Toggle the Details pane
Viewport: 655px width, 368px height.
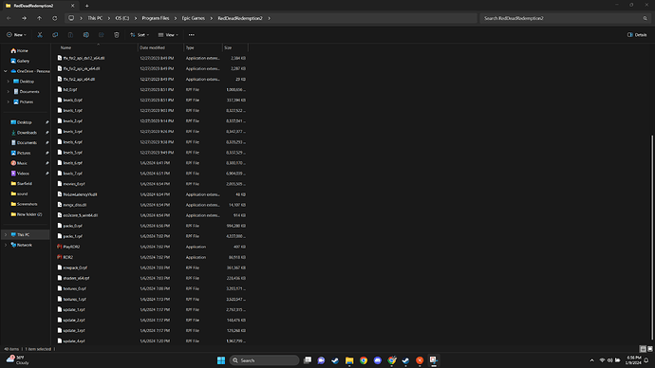click(637, 35)
